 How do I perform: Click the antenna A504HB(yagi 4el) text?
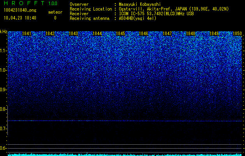click(x=137, y=18)
